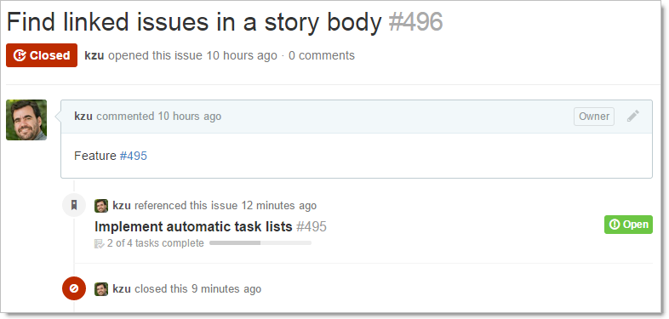Click the bookmark reference event icon
This screenshot has height=319, width=669.
click(x=74, y=205)
